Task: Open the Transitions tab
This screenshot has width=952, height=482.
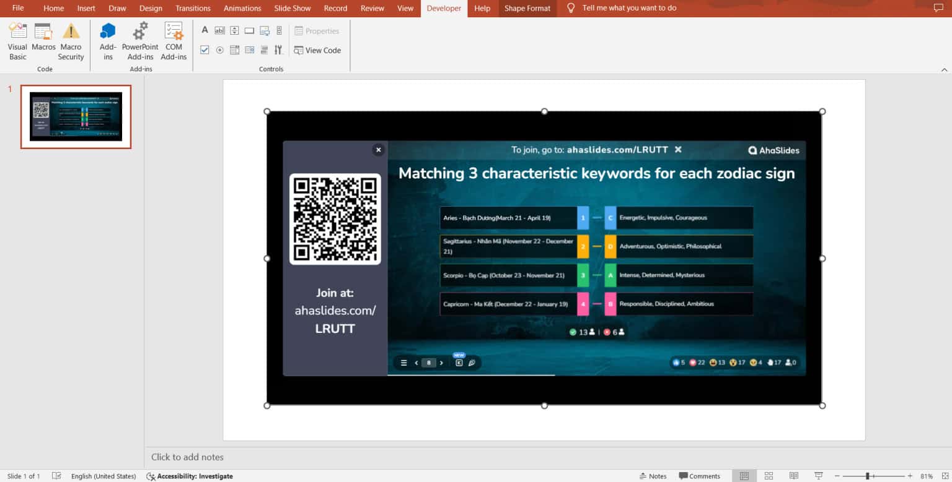Action: [193, 8]
